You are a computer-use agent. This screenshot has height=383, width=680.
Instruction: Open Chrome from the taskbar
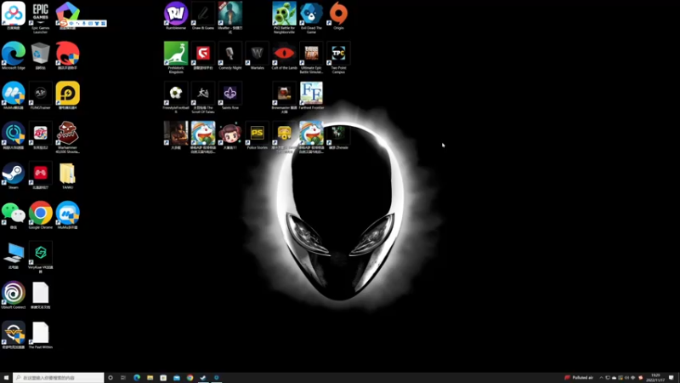coord(190,378)
